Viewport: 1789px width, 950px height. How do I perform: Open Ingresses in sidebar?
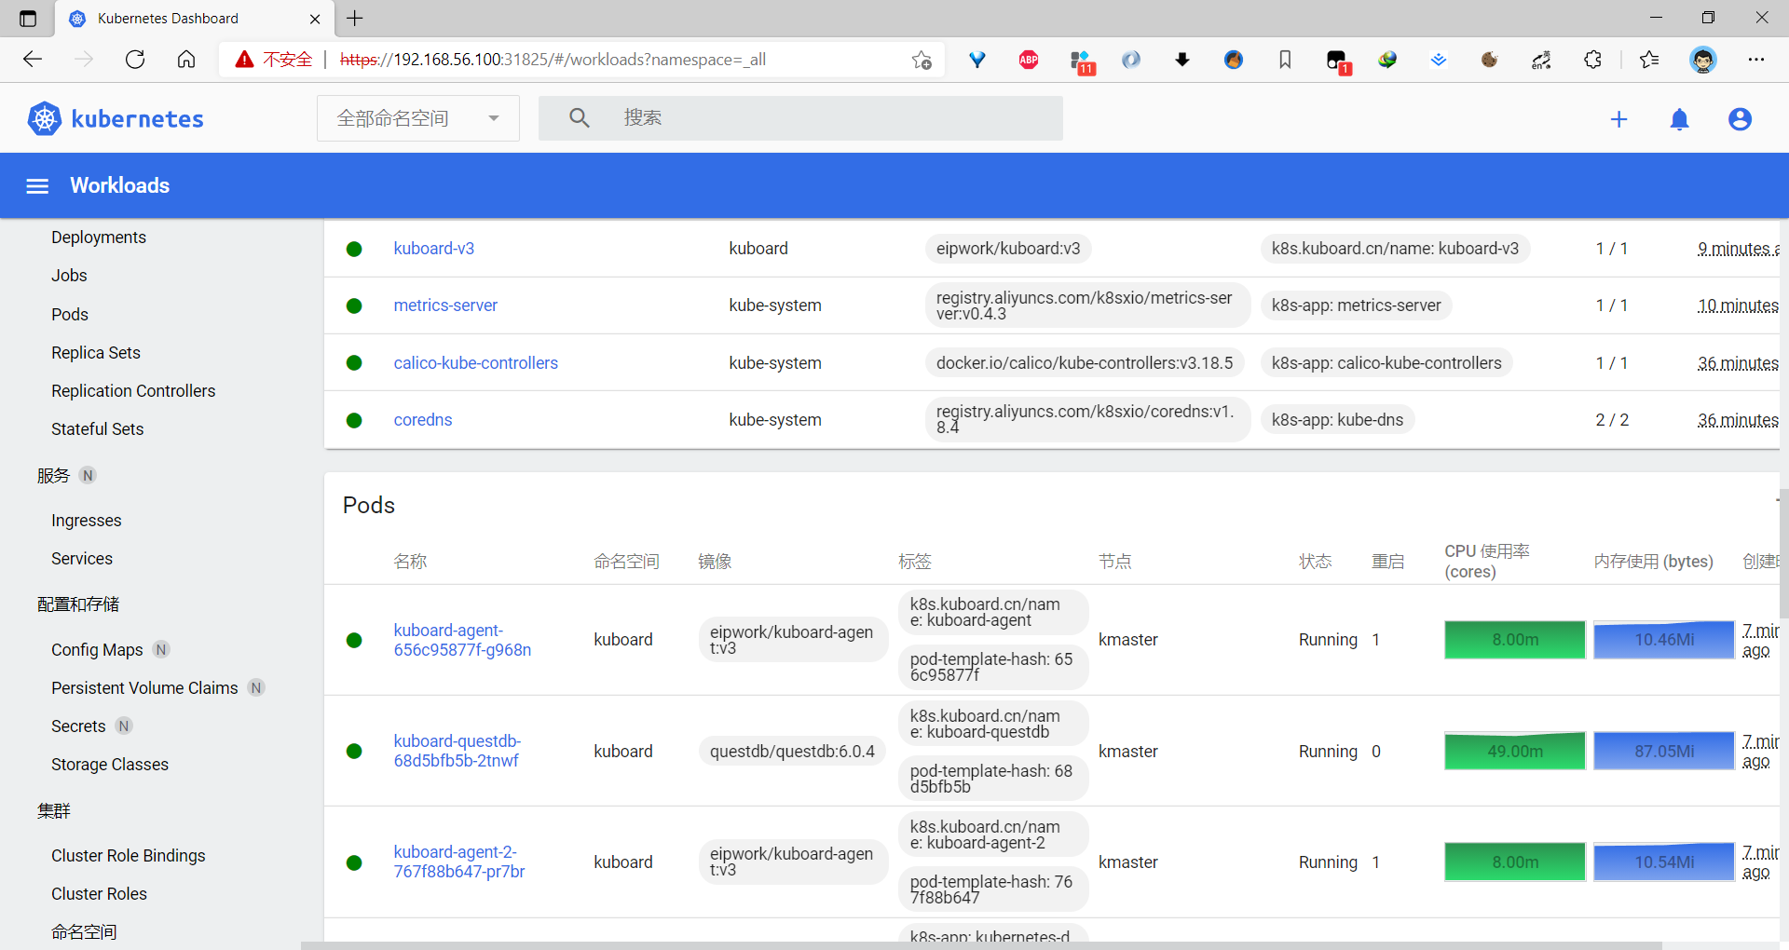[x=87, y=521]
